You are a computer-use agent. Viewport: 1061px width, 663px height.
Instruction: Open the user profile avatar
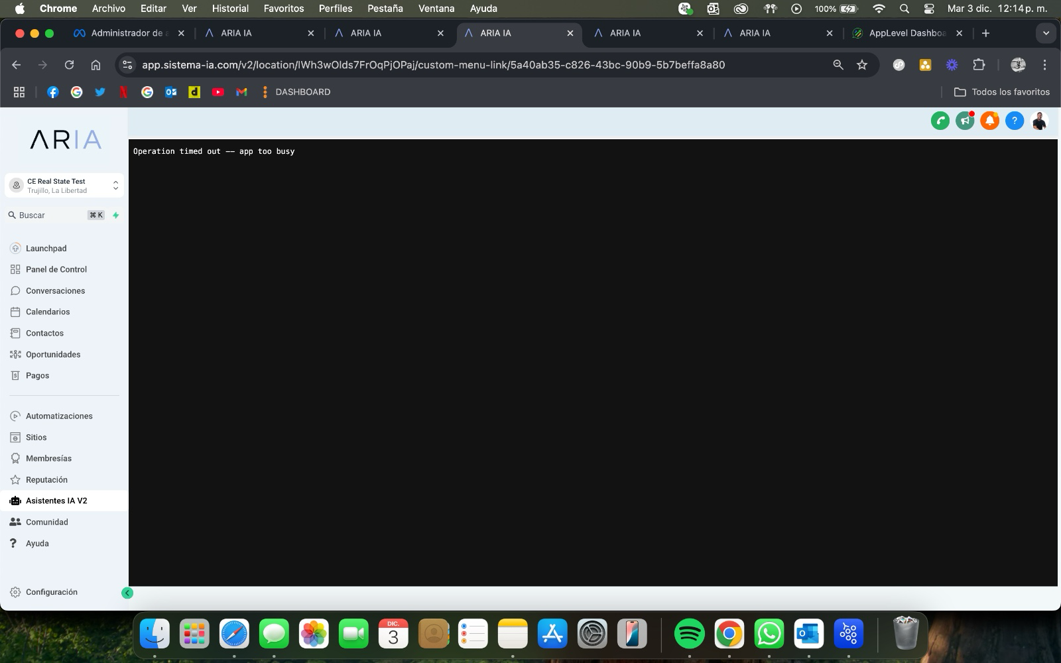[x=1038, y=121]
